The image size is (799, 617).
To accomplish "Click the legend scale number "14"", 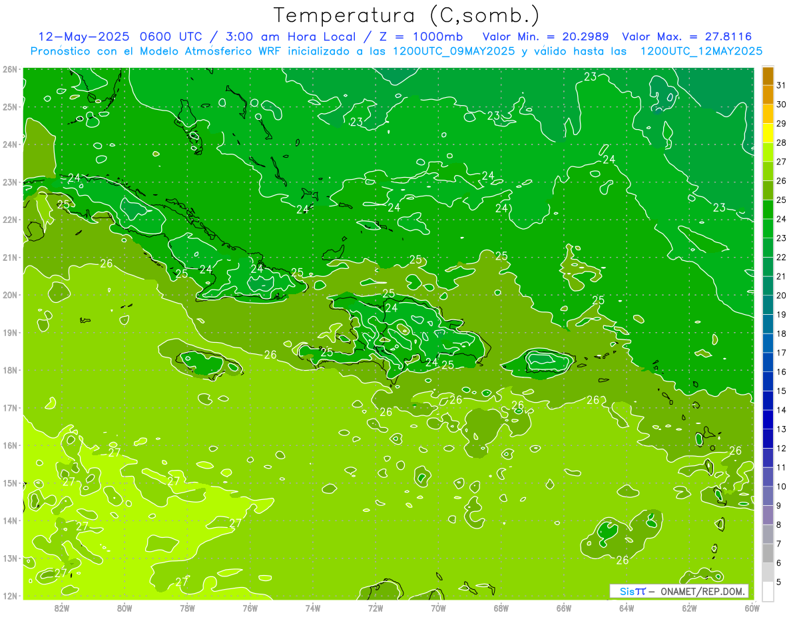I will pos(781,410).
